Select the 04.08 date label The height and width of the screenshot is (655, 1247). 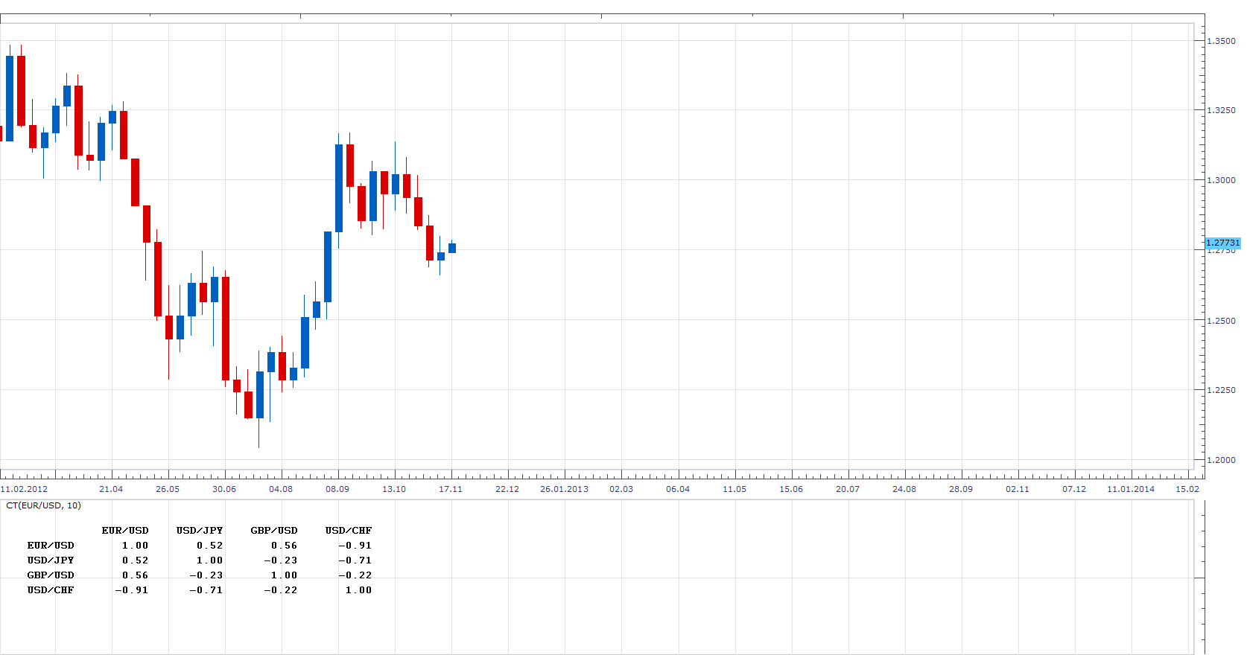(x=281, y=489)
